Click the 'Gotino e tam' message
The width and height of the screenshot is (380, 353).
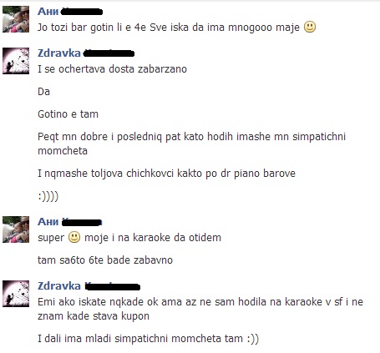[x=68, y=114]
